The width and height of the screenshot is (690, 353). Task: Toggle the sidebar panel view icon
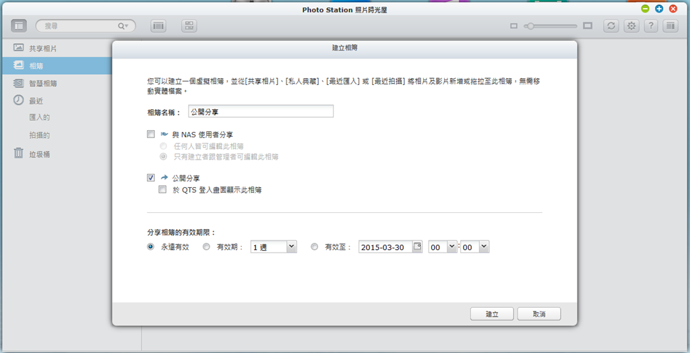[x=19, y=26]
